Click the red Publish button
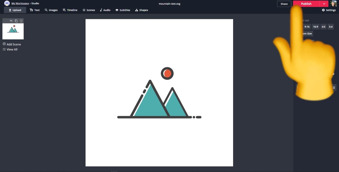This screenshot has height=172, width=339. 306,4
